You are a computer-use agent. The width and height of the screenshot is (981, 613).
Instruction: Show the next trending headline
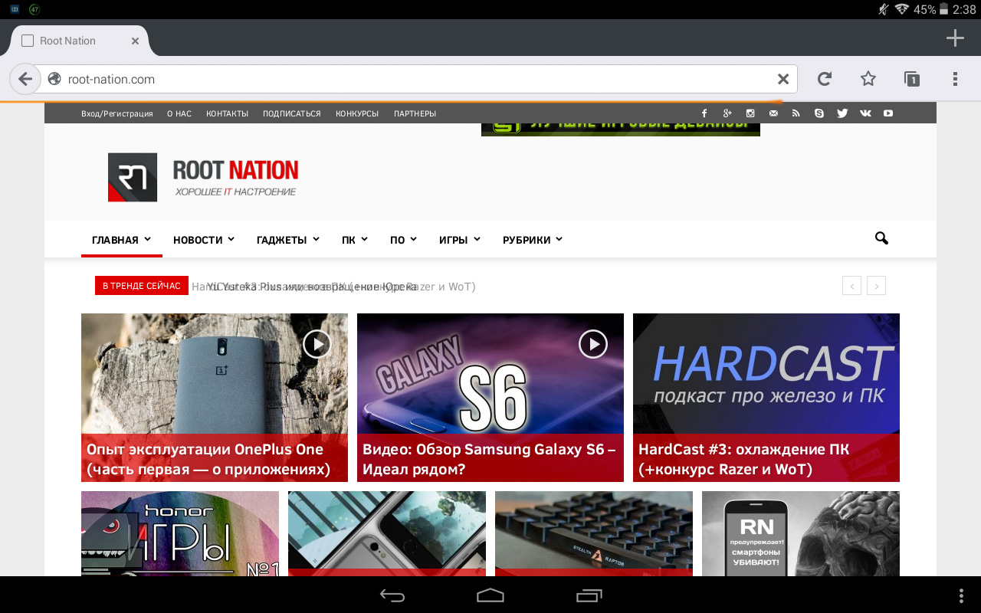877,286
